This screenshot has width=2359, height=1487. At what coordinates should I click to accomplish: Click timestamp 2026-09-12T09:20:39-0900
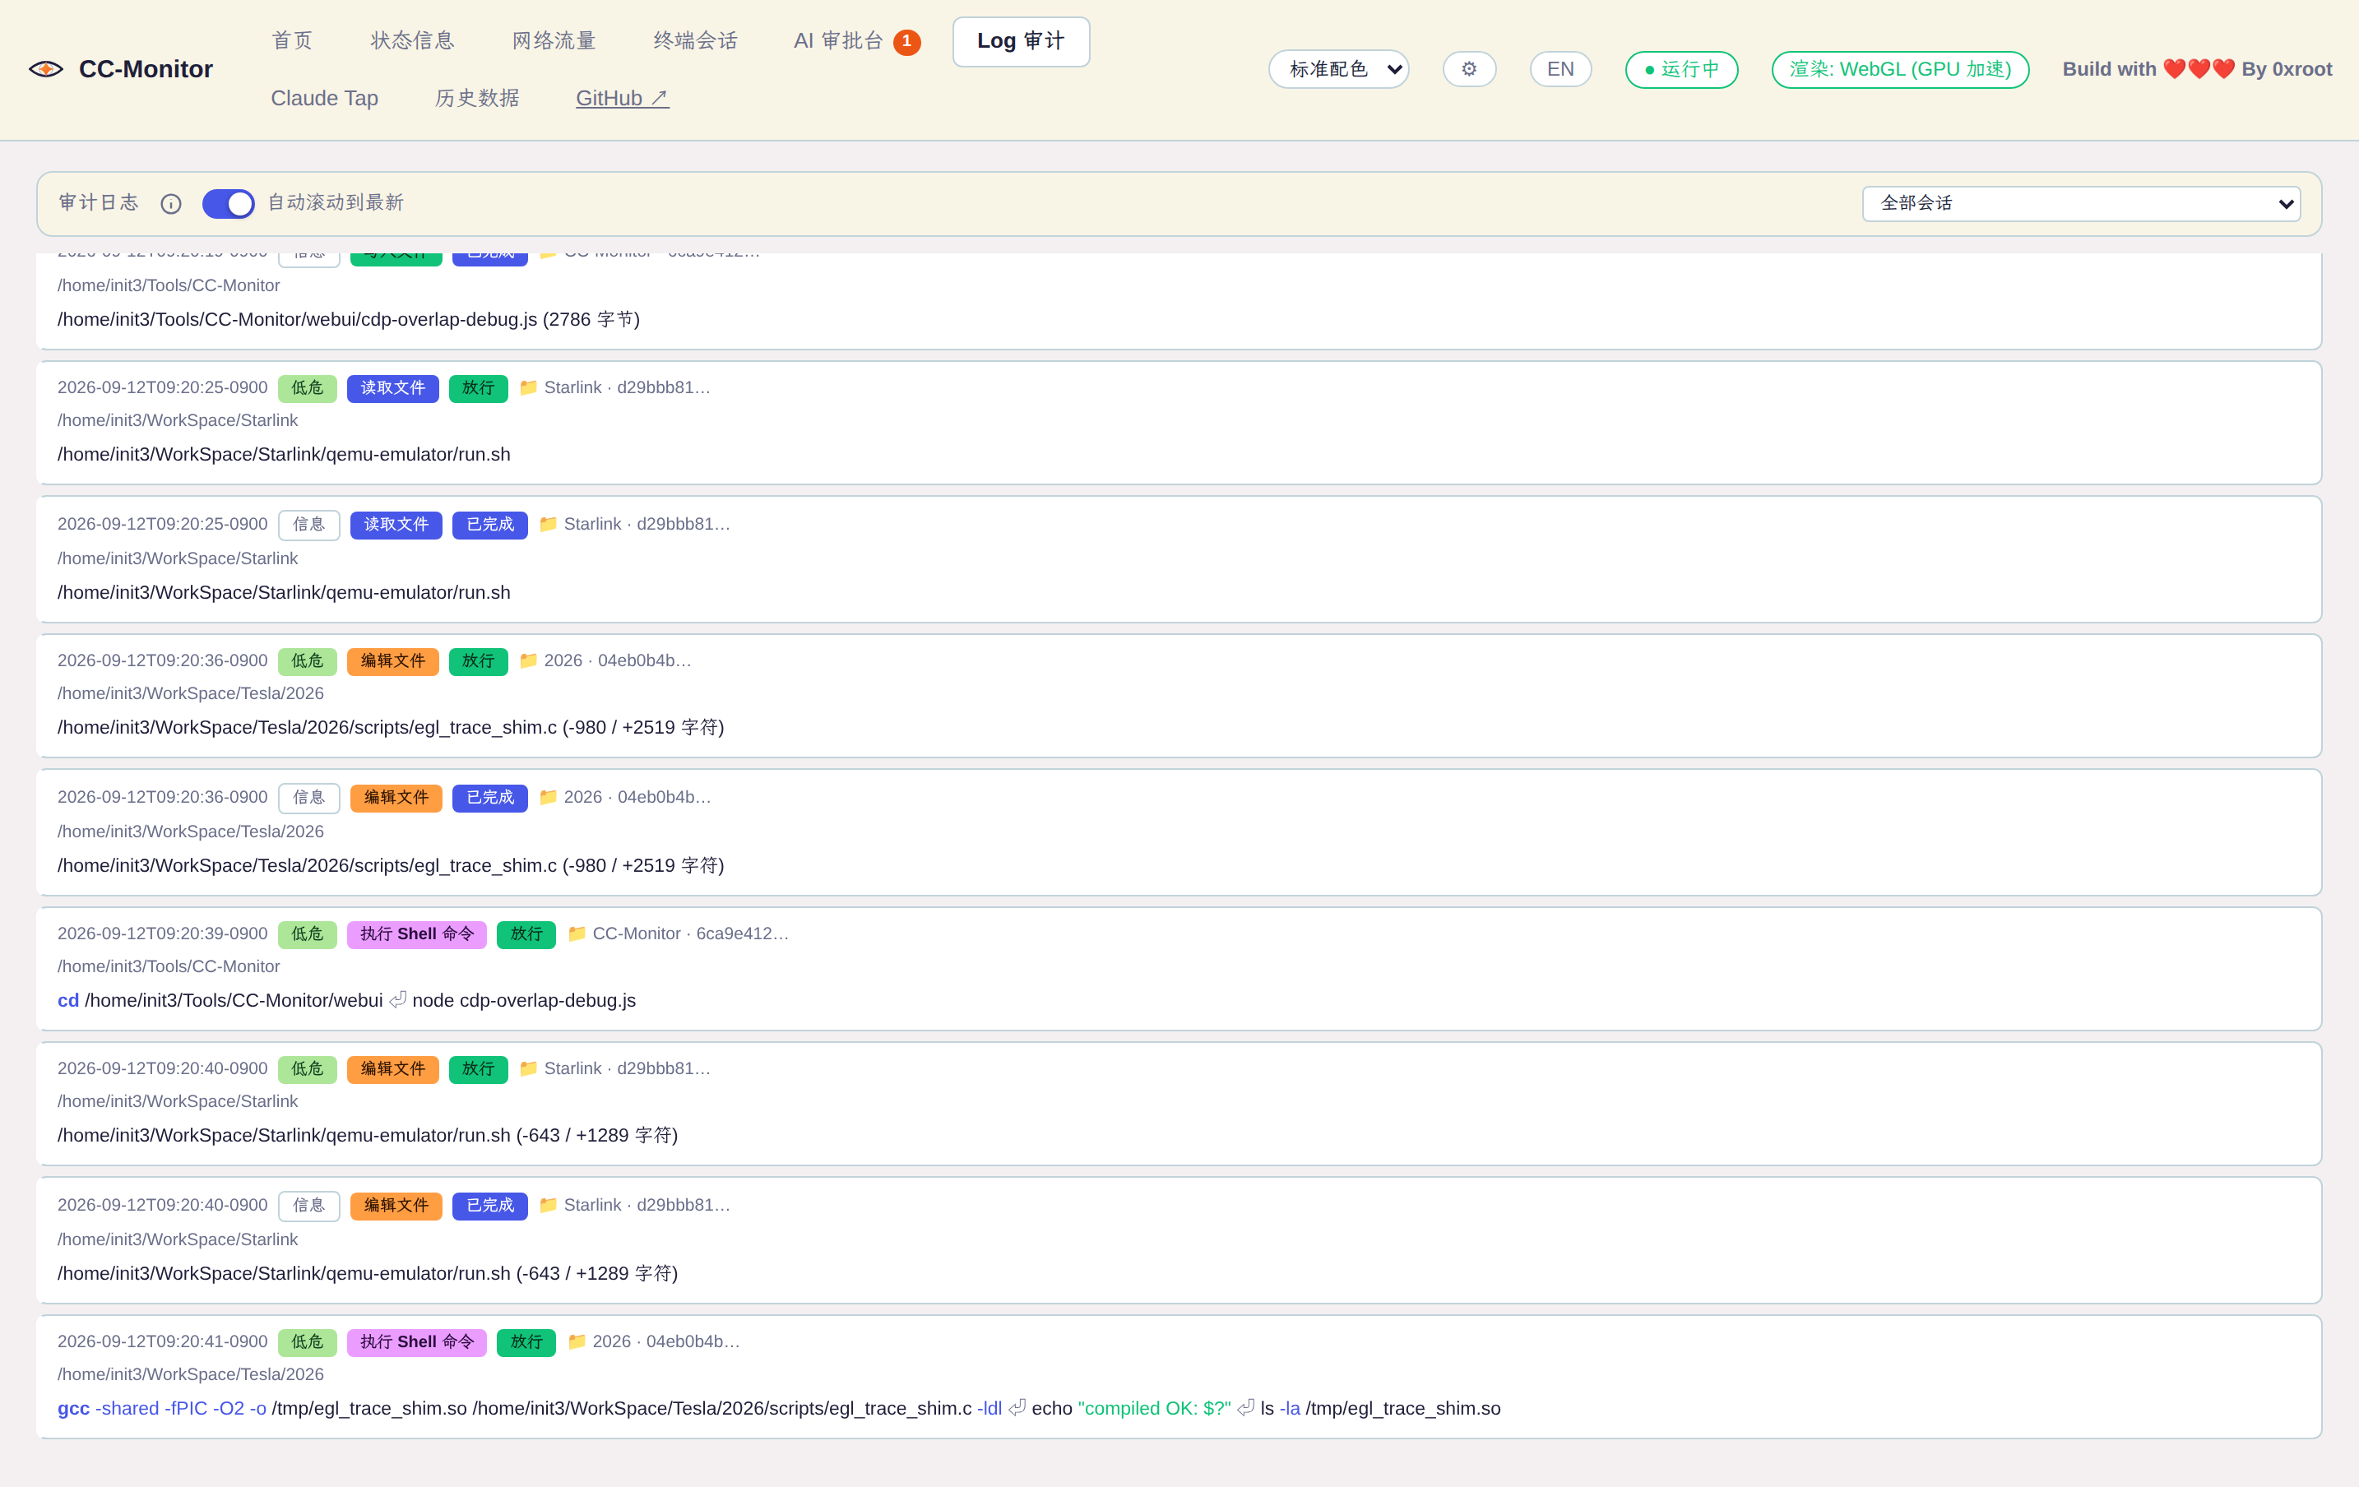point(162,933)
